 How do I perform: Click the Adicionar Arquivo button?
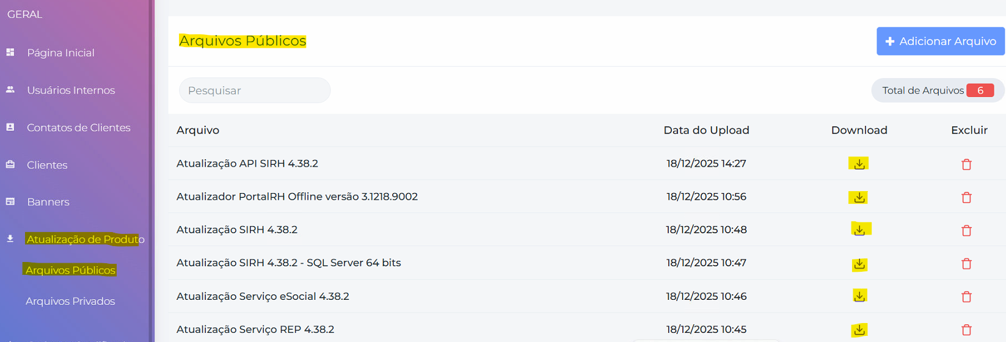tap(940, 42)
